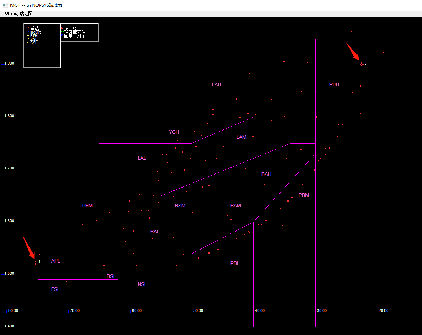422x335 pixels.
Task: Click the PBH region label
Action: [x=334, y=84]
